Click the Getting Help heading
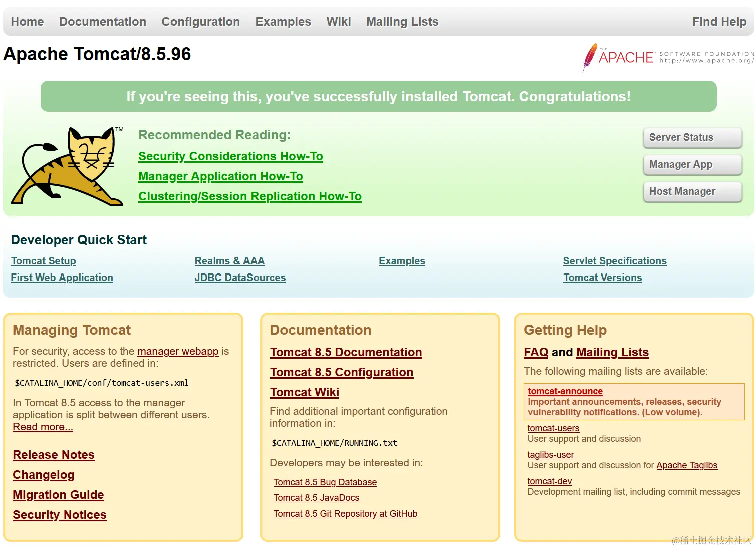The width and height of the screenshot is (755, 549). click(565, 330)
